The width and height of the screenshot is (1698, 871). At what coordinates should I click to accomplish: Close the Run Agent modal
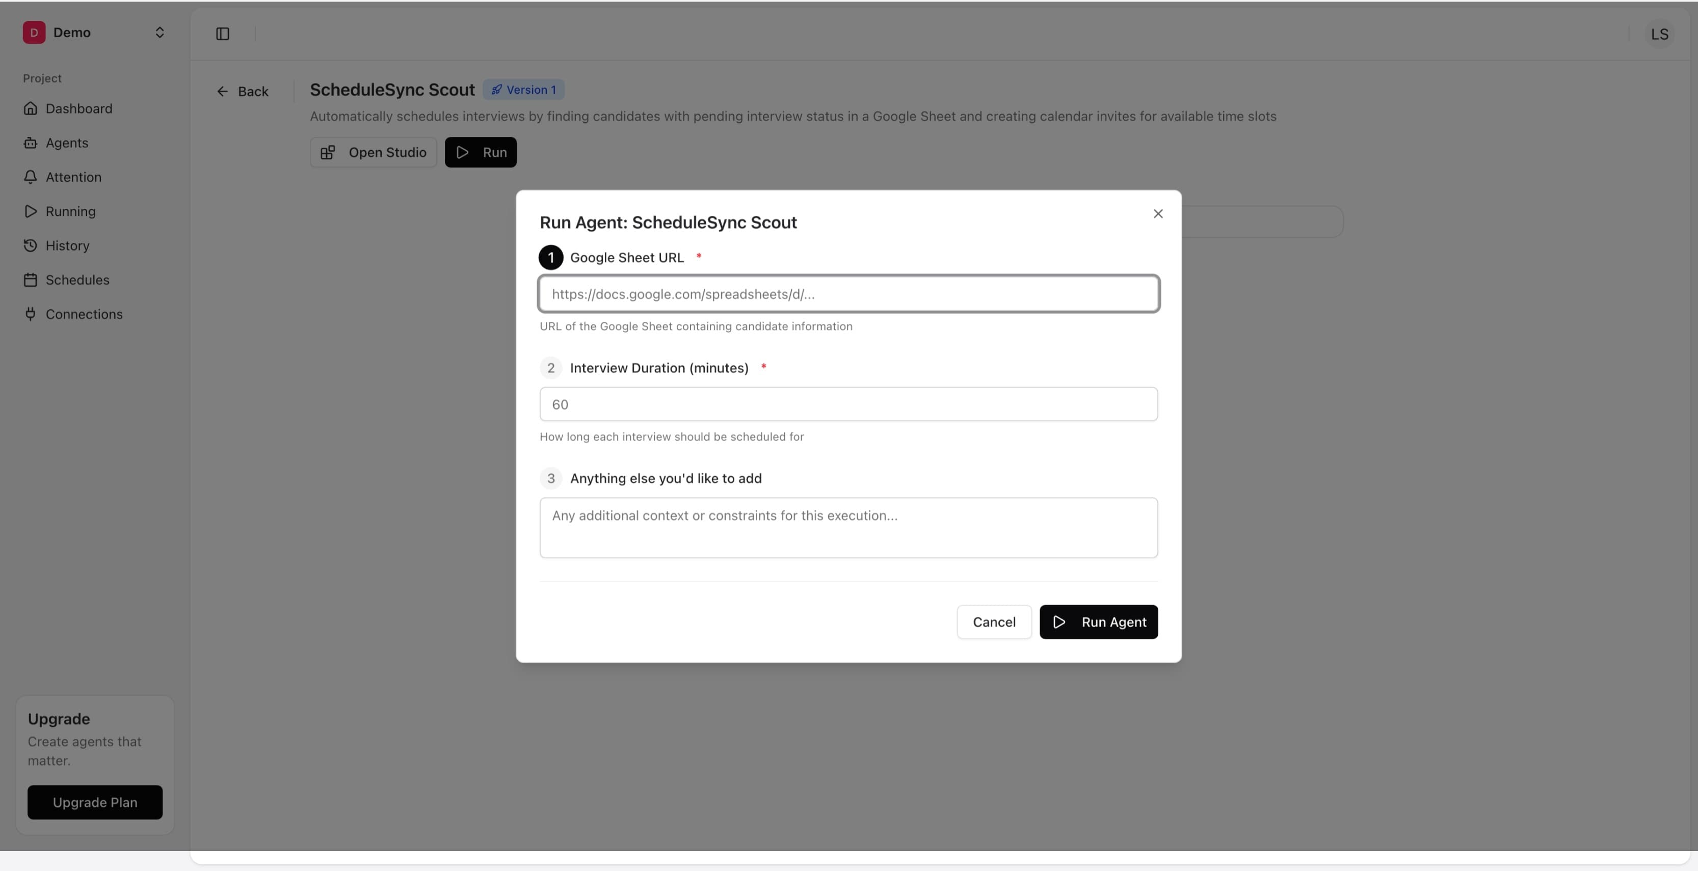(1158, 213)
